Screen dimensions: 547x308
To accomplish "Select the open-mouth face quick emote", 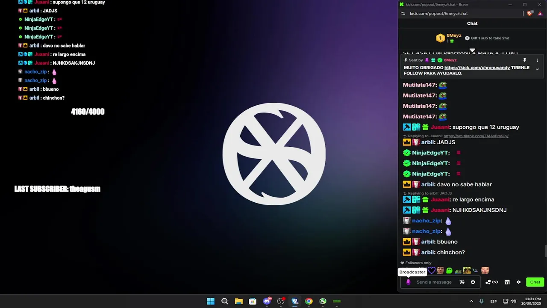I will point(485,270).
